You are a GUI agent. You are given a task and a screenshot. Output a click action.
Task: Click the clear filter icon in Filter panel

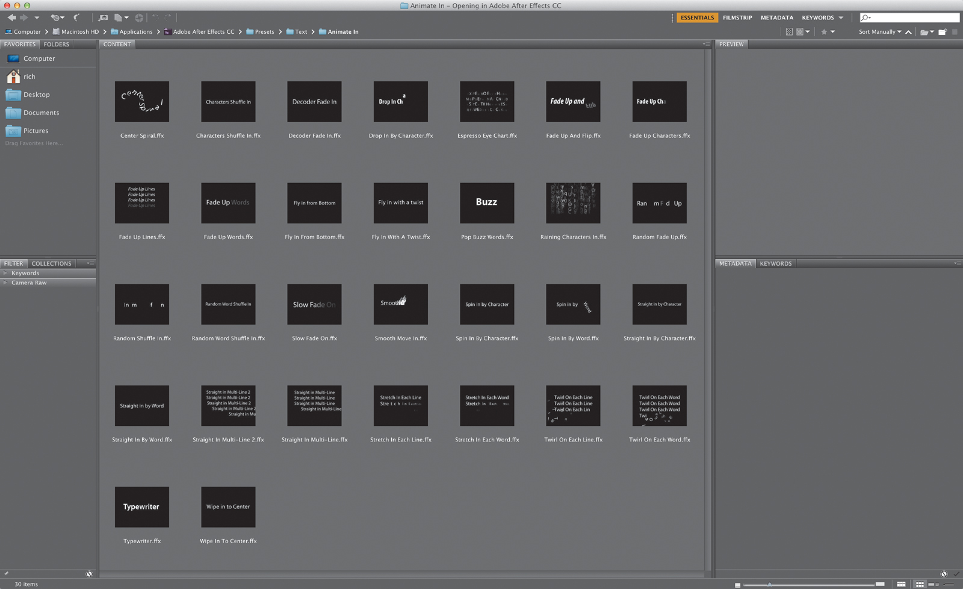click(x=89, y=574)
